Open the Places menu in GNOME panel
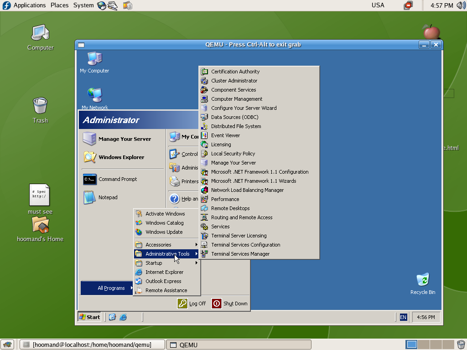This screenshot has height=350, width=467. tap(60, 5)
